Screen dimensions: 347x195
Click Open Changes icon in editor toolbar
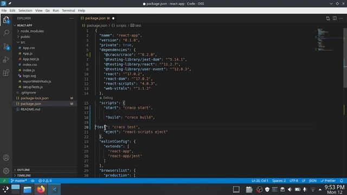327,18
